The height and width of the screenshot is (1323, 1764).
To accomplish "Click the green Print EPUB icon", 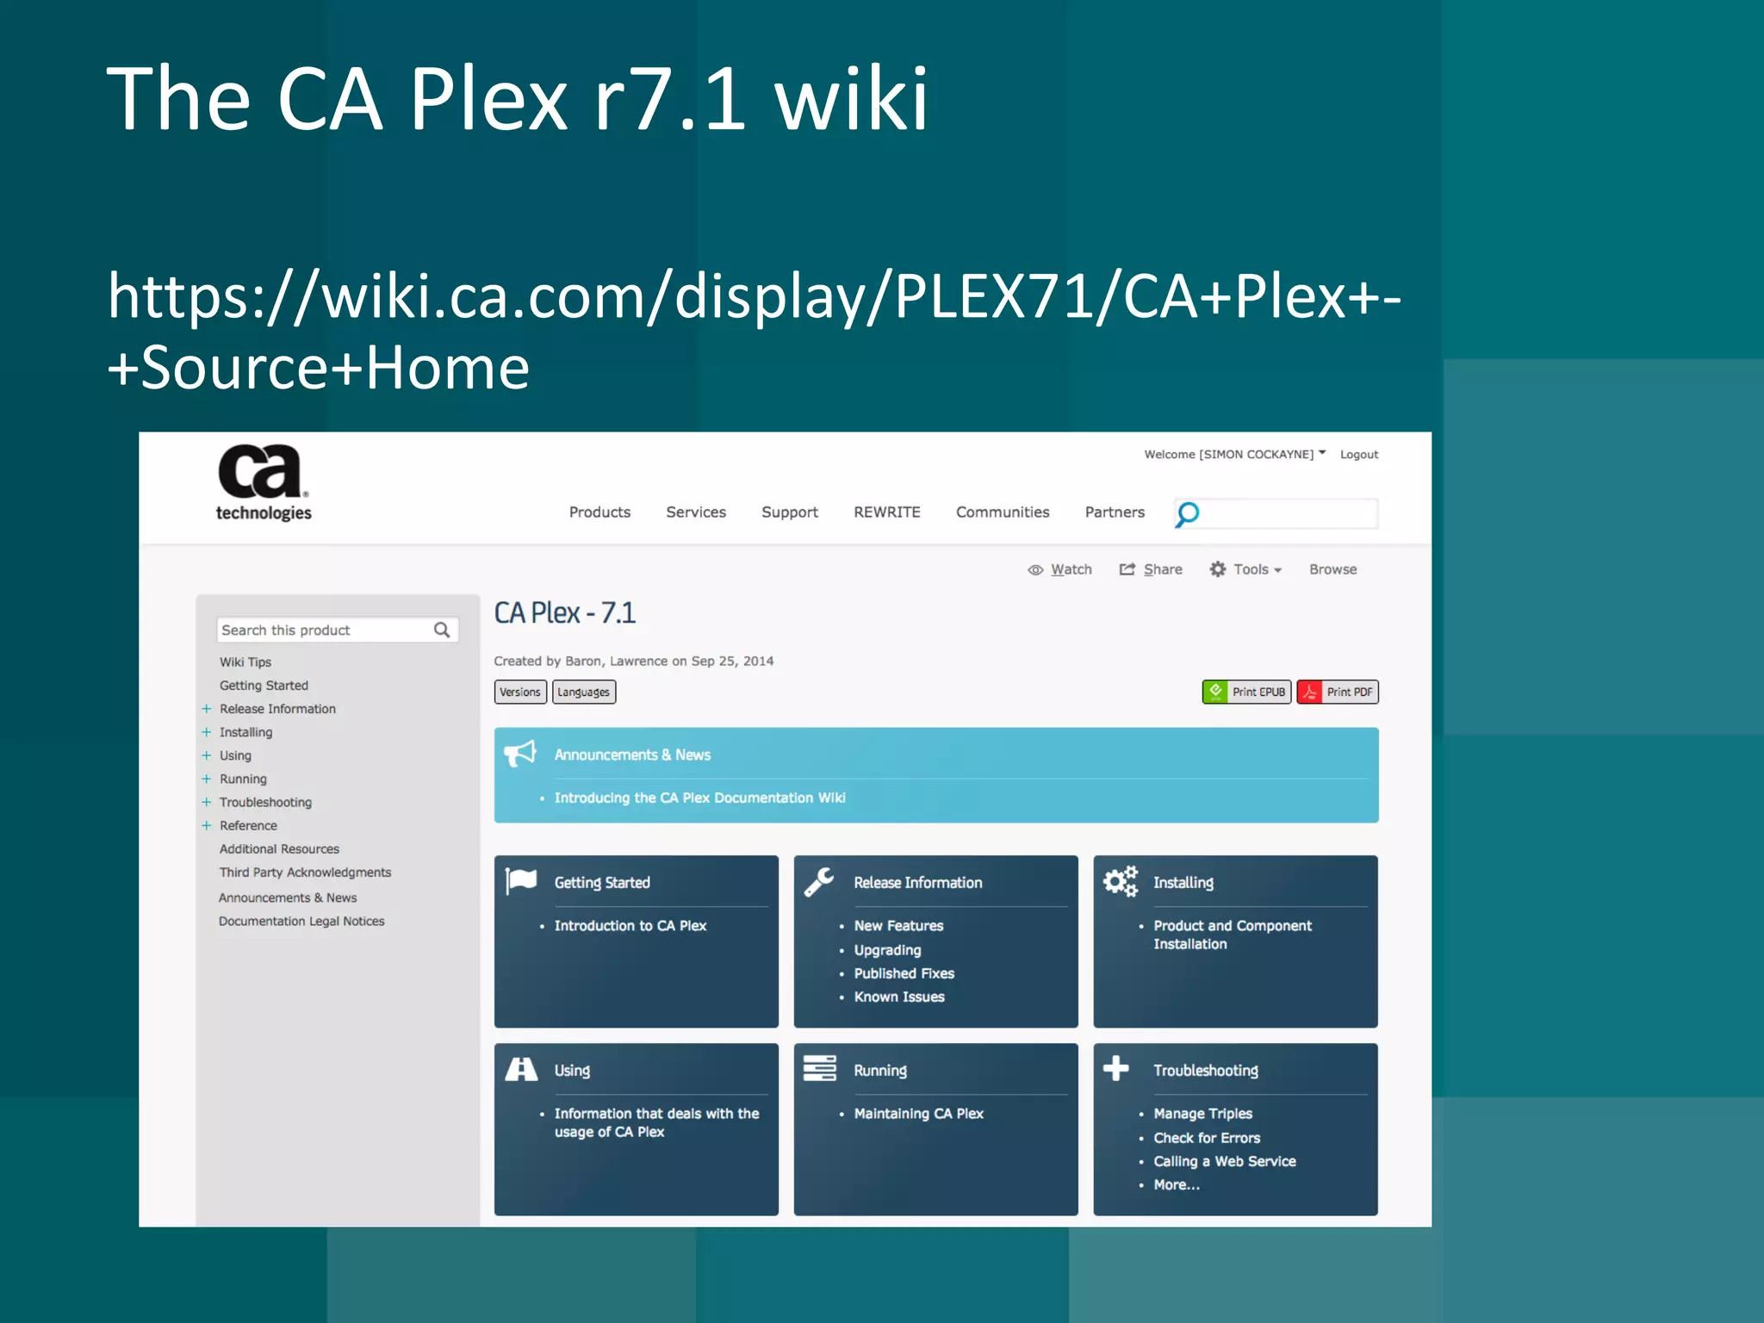I will [x=1215, y=692].
